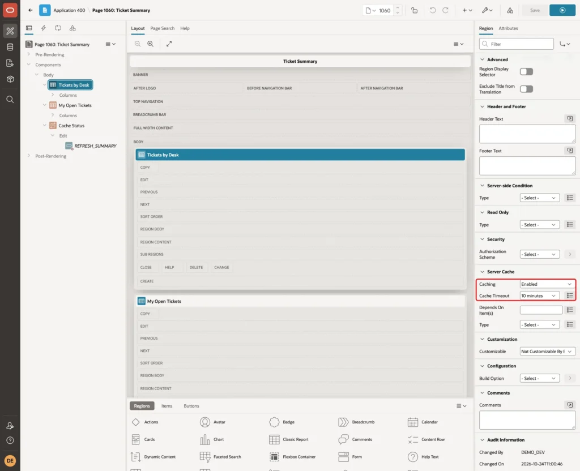Open SQL Workshop database icon in sidebar
Image resolution: width=580 pixels, height=471 pixels.
(x=10, y=47)
